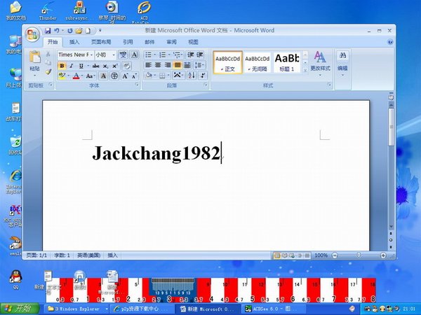Toggle paragraph marks display

click(203, 76)
